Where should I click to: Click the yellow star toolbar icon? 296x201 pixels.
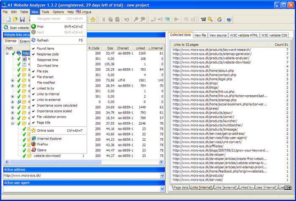[93, 20]
